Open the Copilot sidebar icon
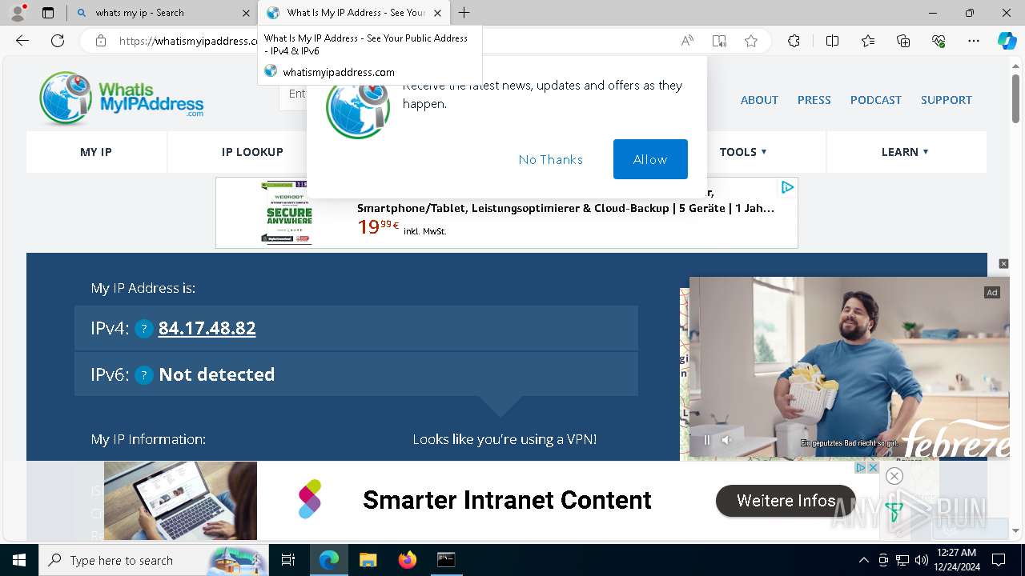 click(1007, 41)
